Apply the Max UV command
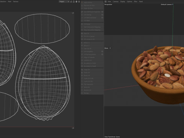The width and height of the screenshot is (184, 138). (92, 33)
